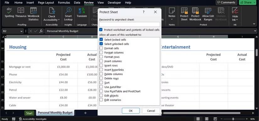Close the Protect Sheet dialog
Screen dimensions: 259x121
(155, 12)
